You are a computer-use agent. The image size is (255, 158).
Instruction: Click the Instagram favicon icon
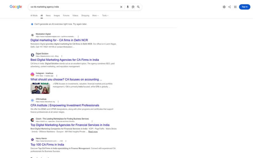click(x=33, y=75)
